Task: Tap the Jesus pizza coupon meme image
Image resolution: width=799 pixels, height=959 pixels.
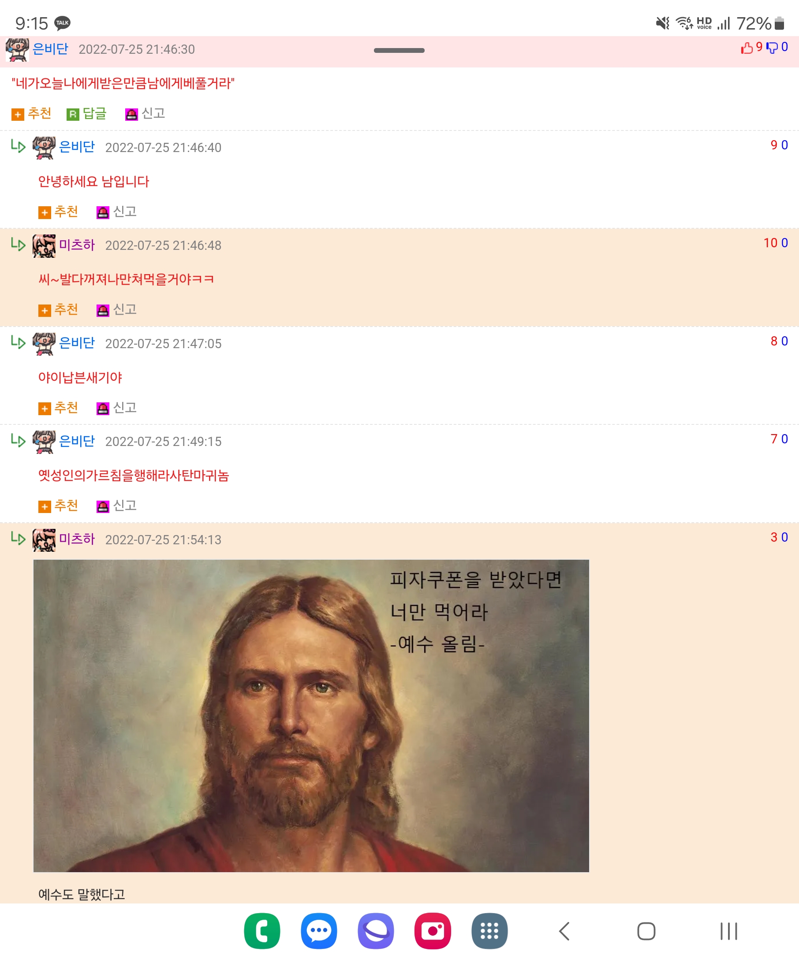Action: [x=311, y=716]
